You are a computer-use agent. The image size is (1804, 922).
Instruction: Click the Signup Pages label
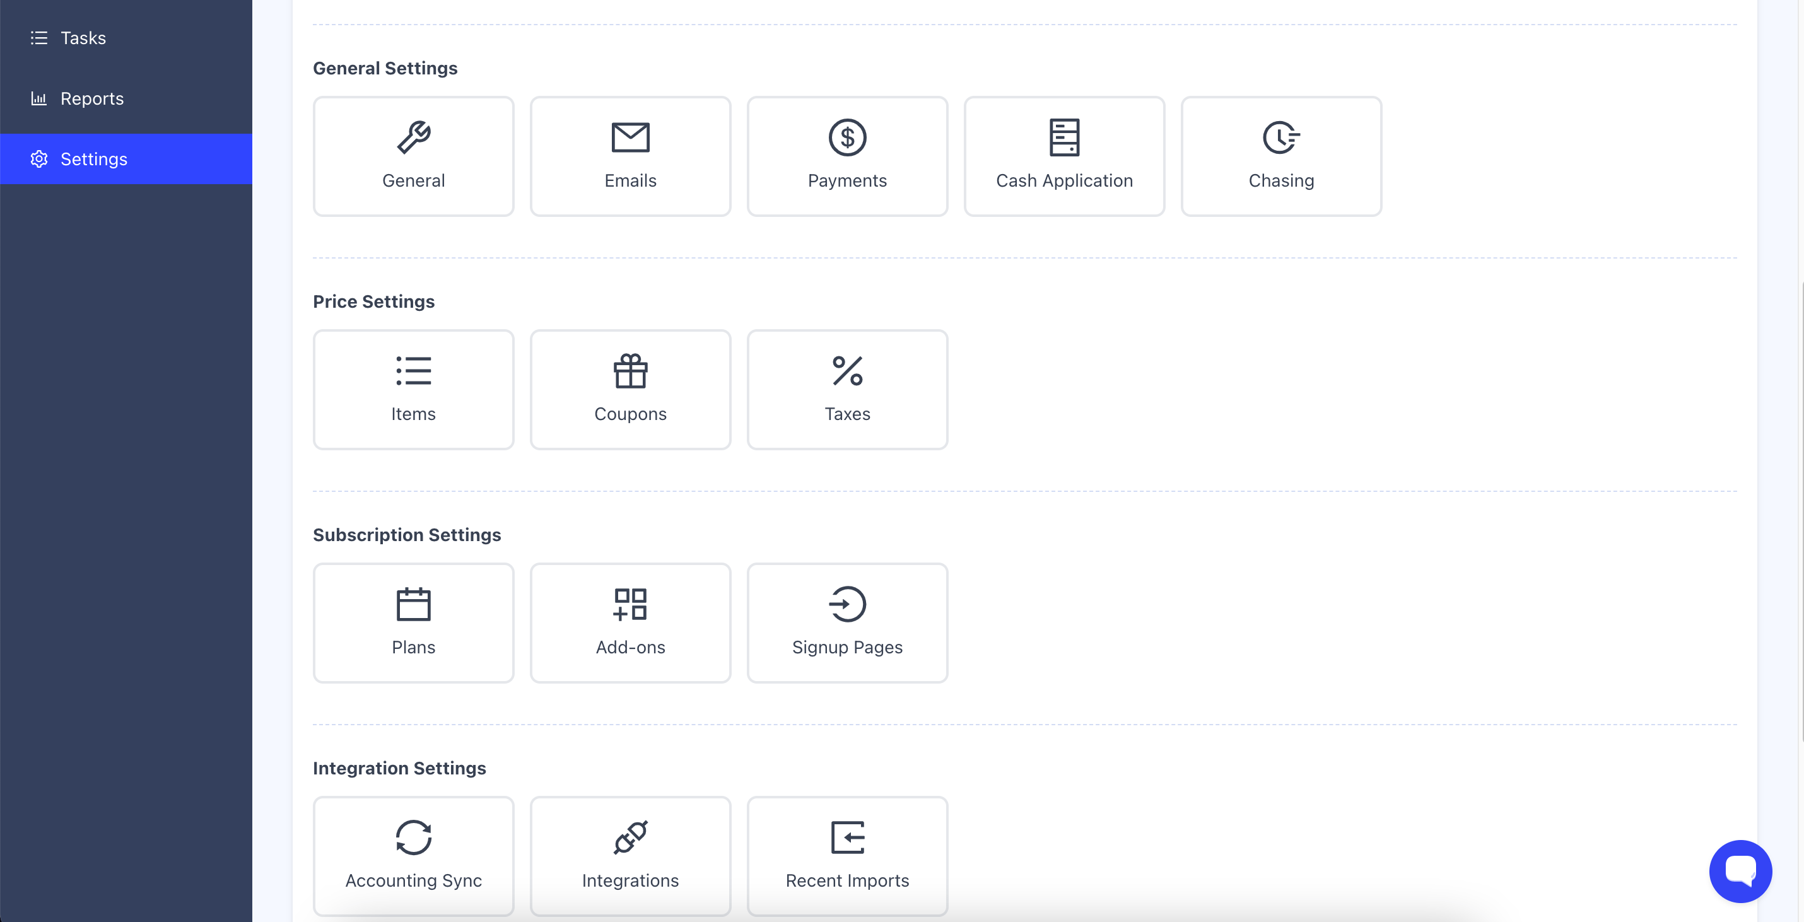click(x=847, y=647)
